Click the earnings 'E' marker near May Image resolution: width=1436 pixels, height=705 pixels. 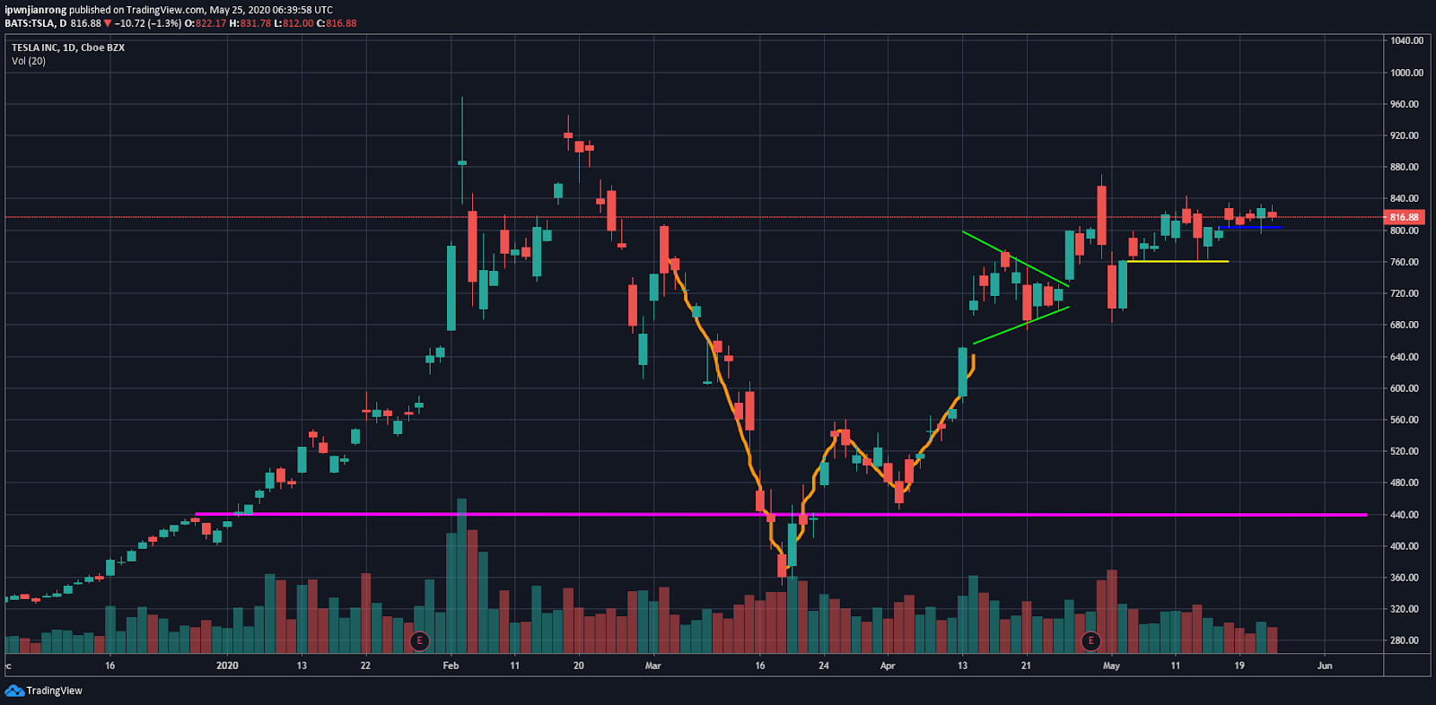click(1090, 640)
